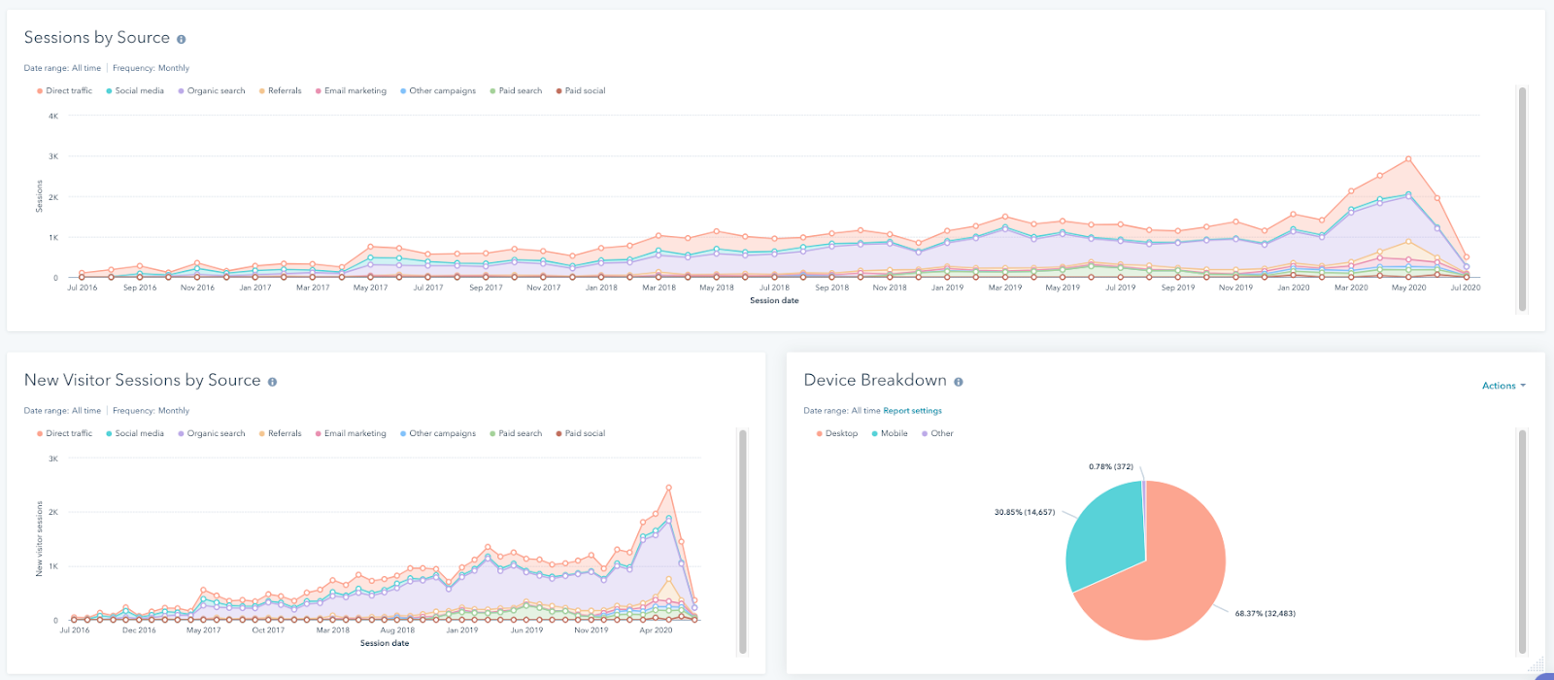Click Date range: All time in Device Breakdown

pos(841,411)
